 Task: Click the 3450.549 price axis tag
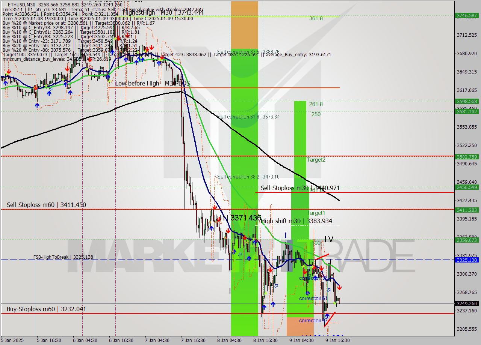point(467,187)
